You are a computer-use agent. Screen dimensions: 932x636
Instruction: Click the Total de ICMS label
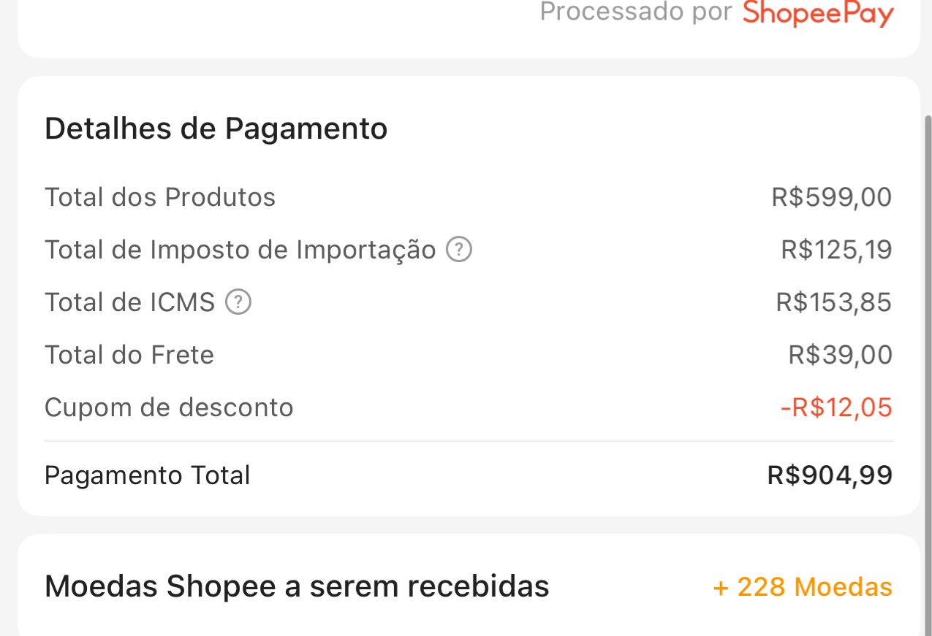click(x=129, y=302)
